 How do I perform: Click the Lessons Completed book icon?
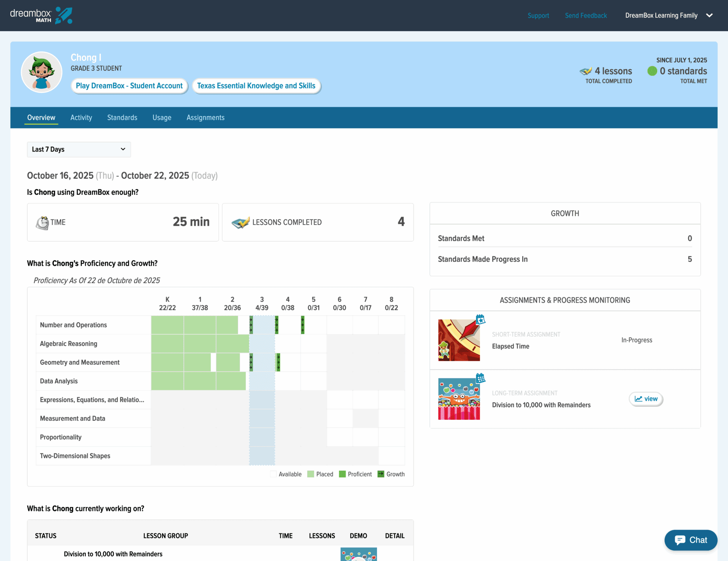point(241,222)
